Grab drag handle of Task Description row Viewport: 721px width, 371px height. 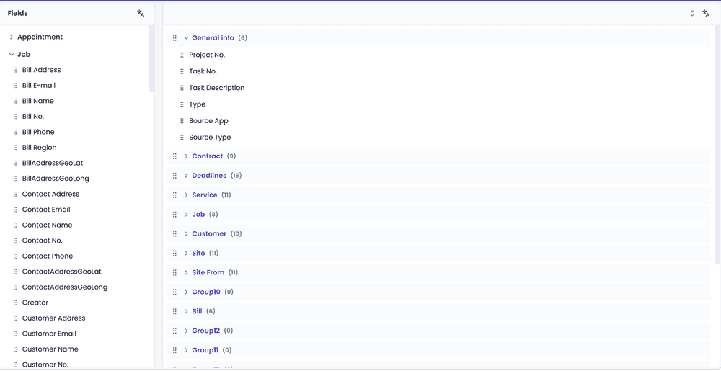tap(182, 88)
